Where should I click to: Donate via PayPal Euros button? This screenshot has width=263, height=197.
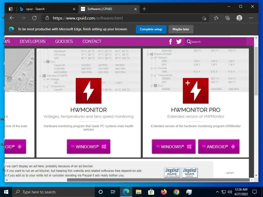pyautogui.click(x=190, y=173)
